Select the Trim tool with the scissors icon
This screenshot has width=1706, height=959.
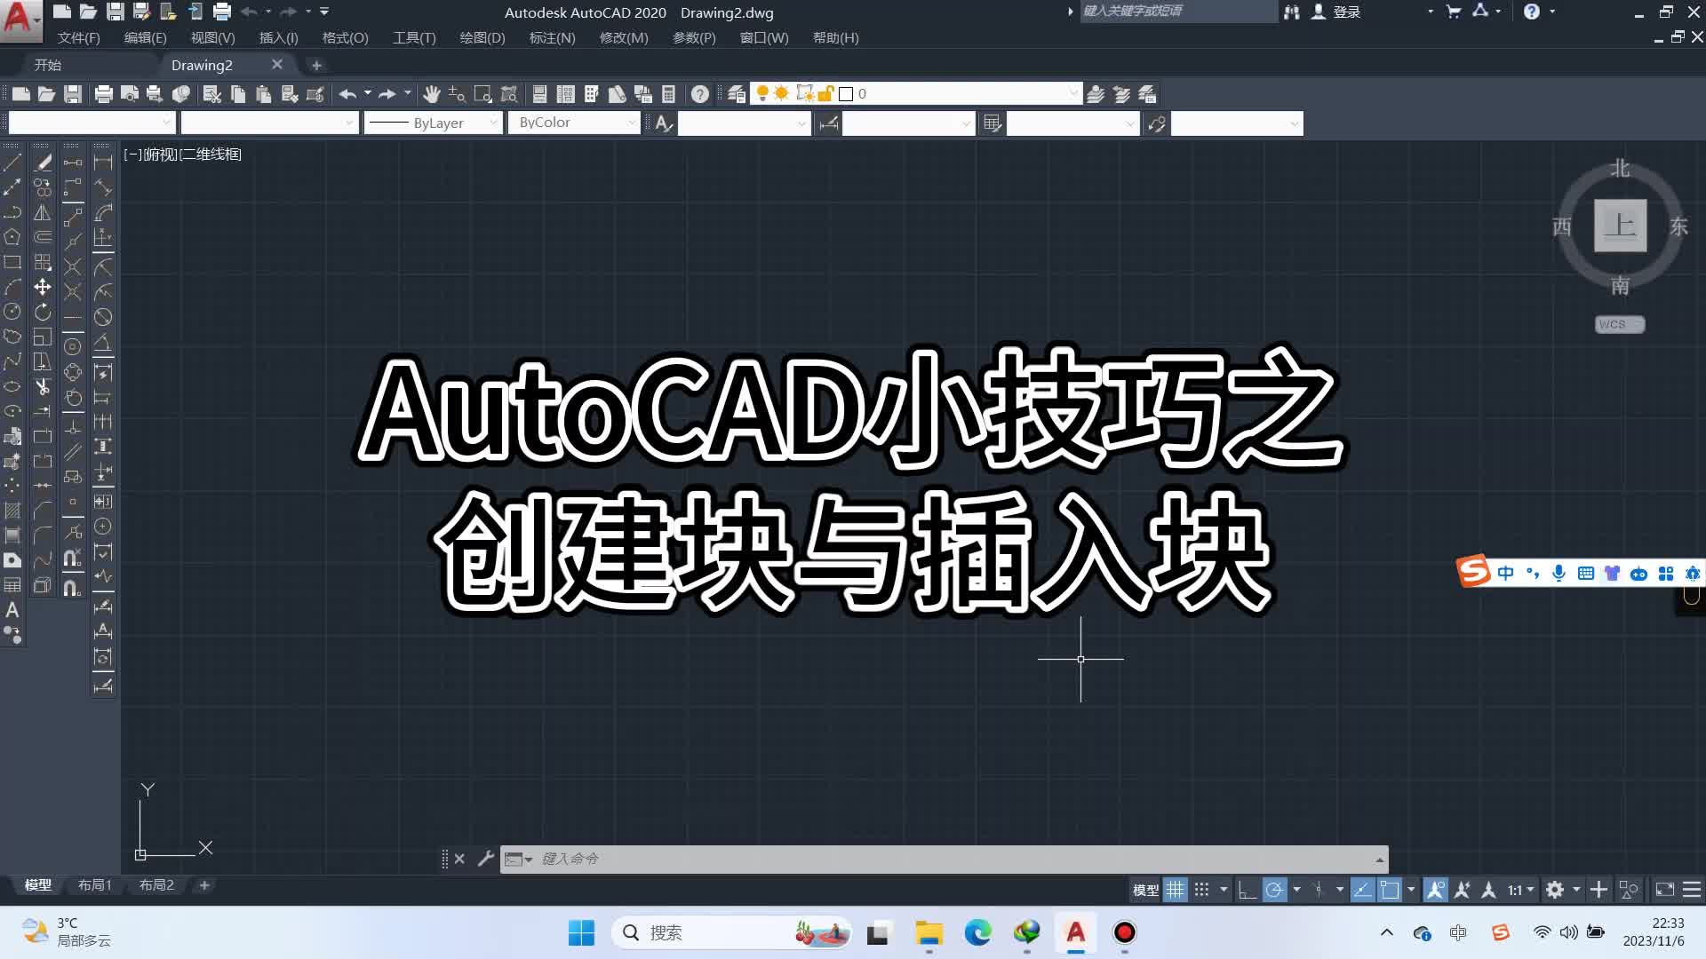(x=43, y=386)
